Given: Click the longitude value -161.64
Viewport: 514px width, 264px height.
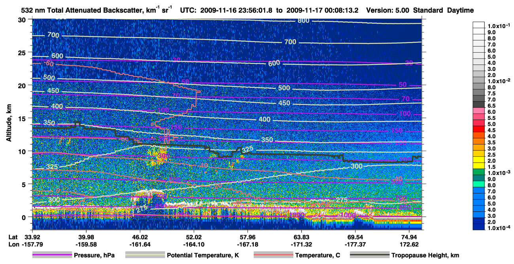Looking at the screenshot, I should coord(140,244).
